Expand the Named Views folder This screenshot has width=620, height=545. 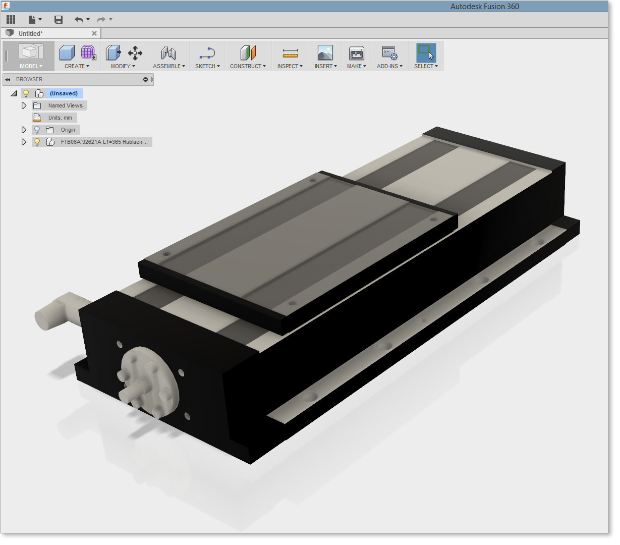coord(24,105)
